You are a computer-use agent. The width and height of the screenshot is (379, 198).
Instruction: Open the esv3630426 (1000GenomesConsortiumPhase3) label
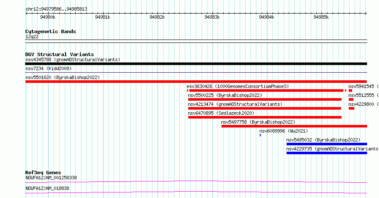tap(238, 86)
